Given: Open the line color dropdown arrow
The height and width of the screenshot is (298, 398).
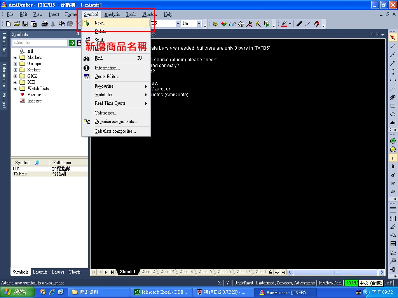Looking at the screenshot, I should click(290, 24).
